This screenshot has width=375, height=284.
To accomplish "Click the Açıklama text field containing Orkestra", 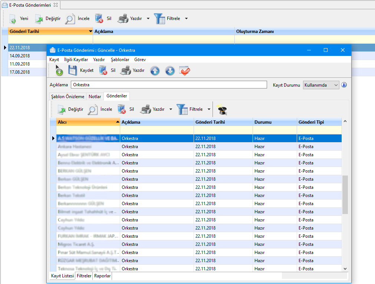I will pos(168,85).
